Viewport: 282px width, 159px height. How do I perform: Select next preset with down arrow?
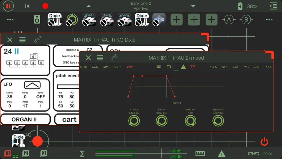tap(193, 6)
